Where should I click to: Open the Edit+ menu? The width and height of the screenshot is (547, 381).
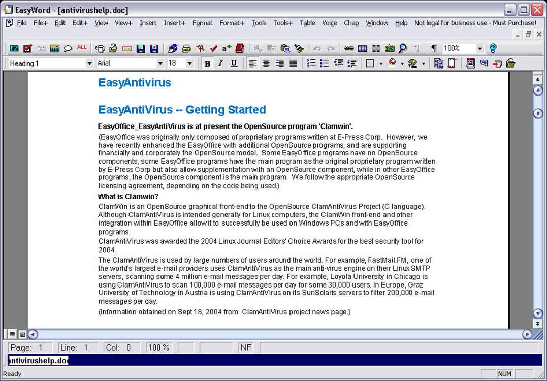[x=80, y=23]
